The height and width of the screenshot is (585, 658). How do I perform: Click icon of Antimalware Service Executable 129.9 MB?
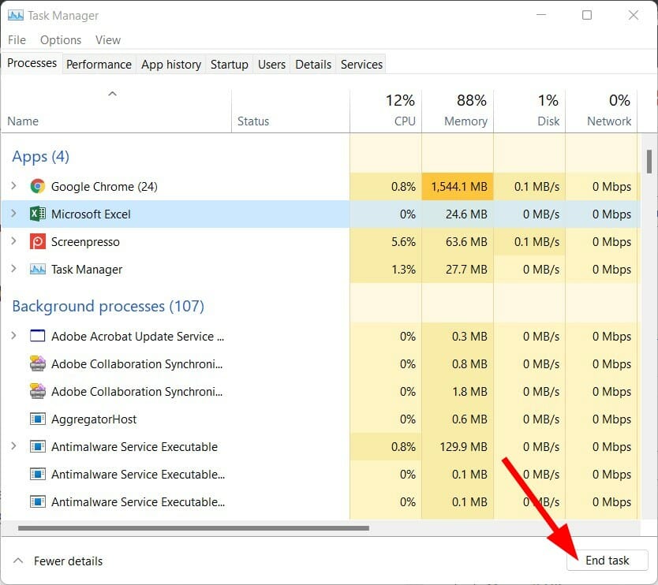(38, 446)
